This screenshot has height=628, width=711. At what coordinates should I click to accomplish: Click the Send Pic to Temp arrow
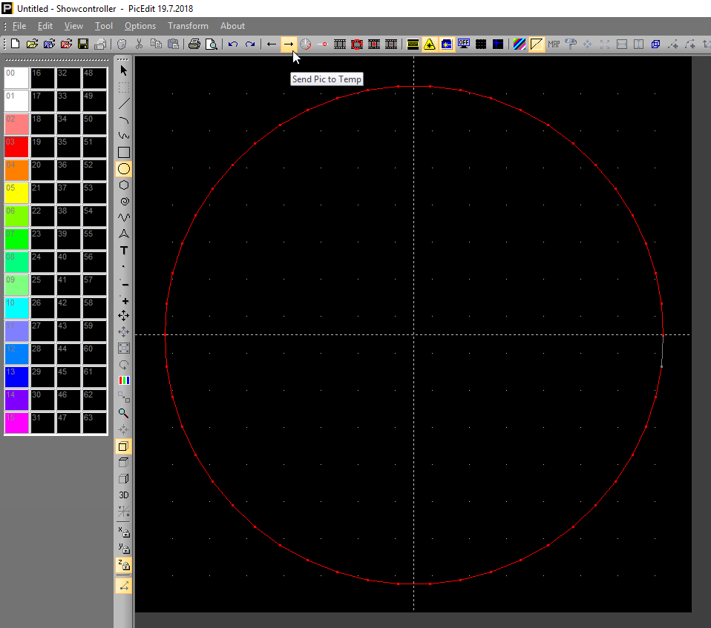tap(288, 44)
